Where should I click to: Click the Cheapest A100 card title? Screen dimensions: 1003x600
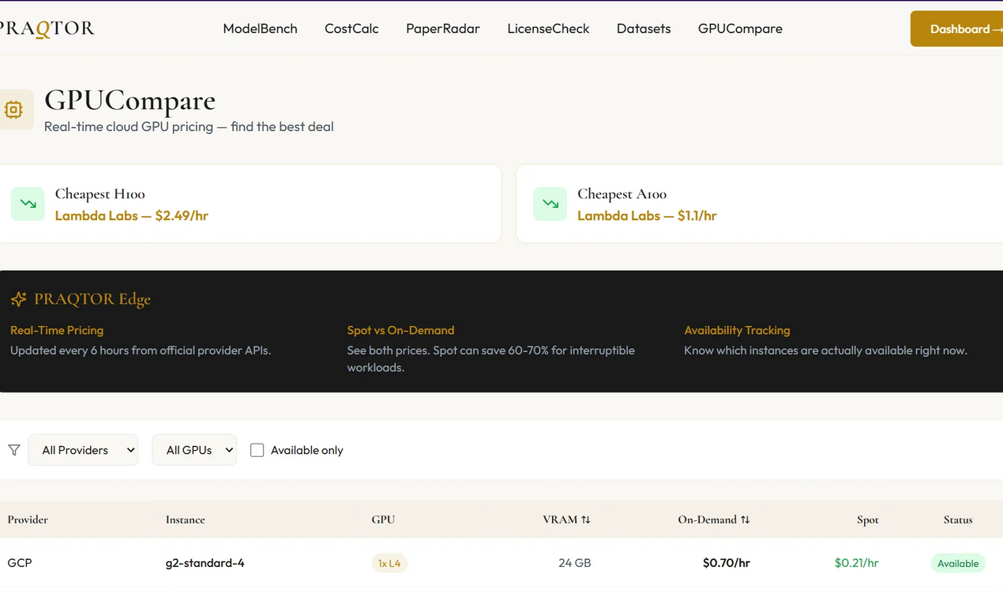tap(622, 194)
